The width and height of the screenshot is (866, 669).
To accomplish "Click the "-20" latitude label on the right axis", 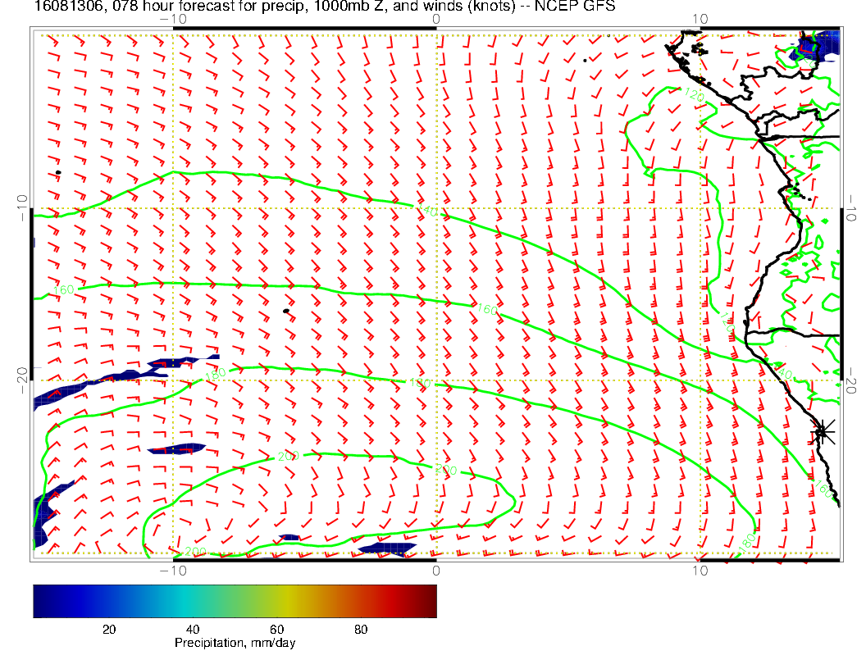I will (x=850, y=380).
